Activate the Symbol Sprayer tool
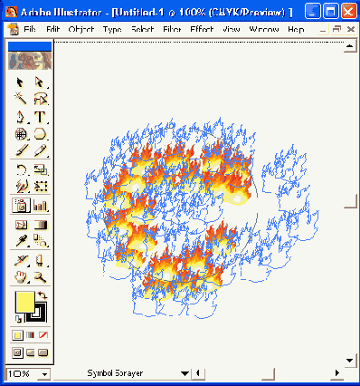 pyautogui.click(x=21, y=206)
